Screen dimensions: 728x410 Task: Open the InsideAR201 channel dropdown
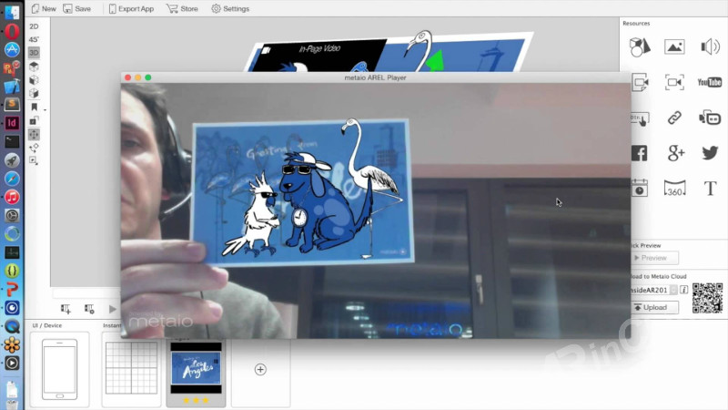tap(653, 290)
